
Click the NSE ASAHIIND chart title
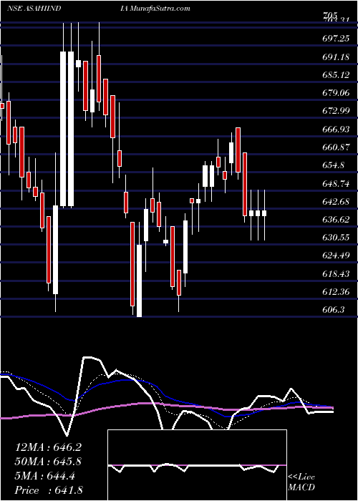point(34,9)
